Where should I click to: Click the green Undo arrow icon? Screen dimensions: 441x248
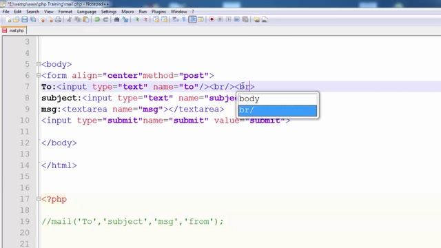click(97, 19)
